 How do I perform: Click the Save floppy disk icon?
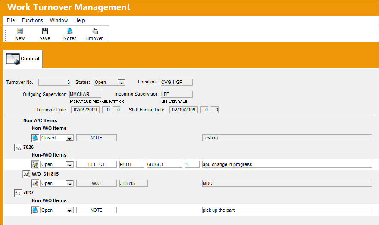tap(45, 31)
